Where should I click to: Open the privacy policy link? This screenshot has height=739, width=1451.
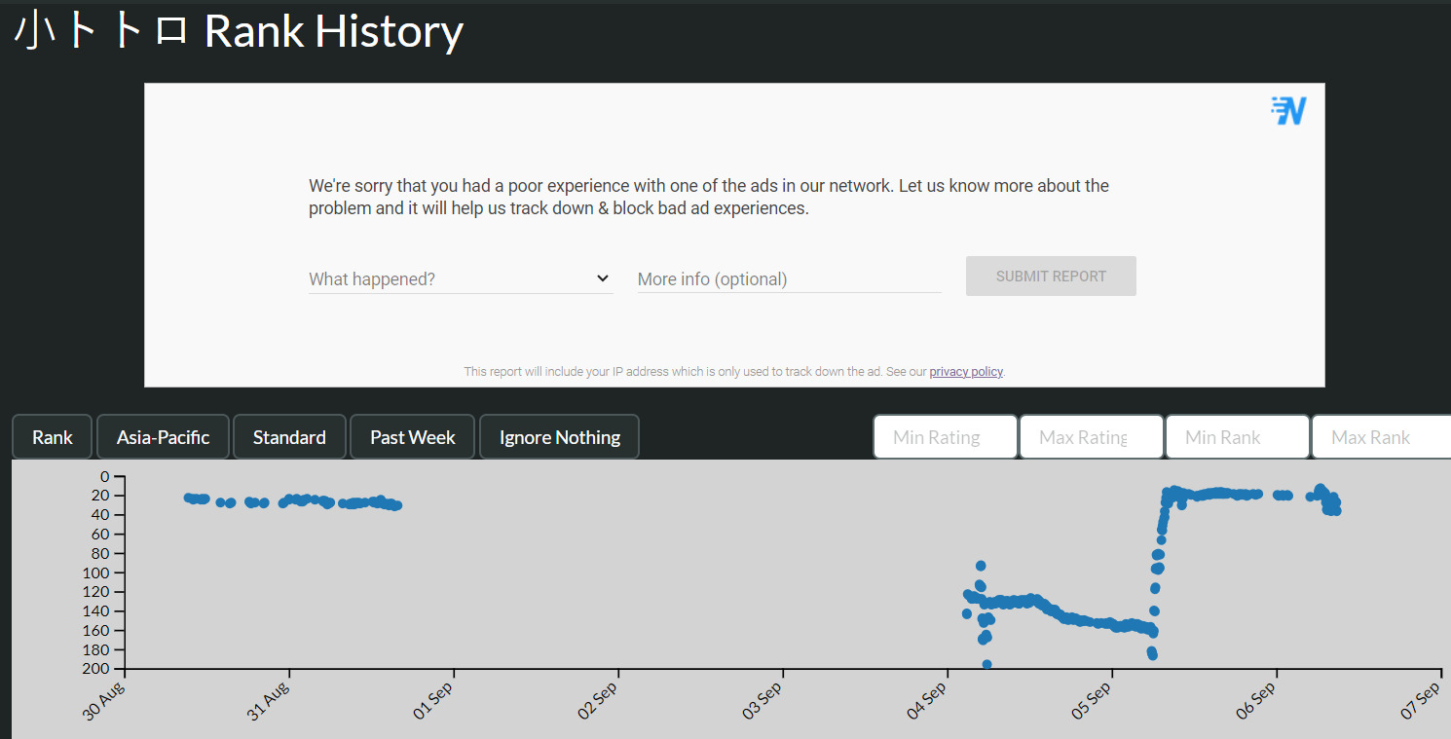(x=966, y=372)
